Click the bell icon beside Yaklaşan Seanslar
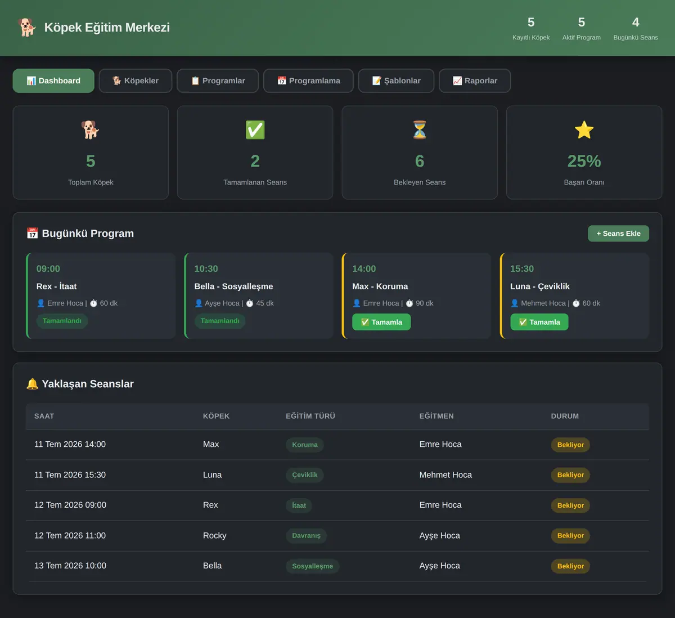This screenshot has height=618, width=675. click(x=33, y=384)
